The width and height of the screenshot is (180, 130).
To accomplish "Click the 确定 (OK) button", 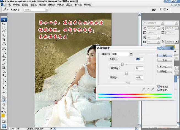I will click(165, 55).
